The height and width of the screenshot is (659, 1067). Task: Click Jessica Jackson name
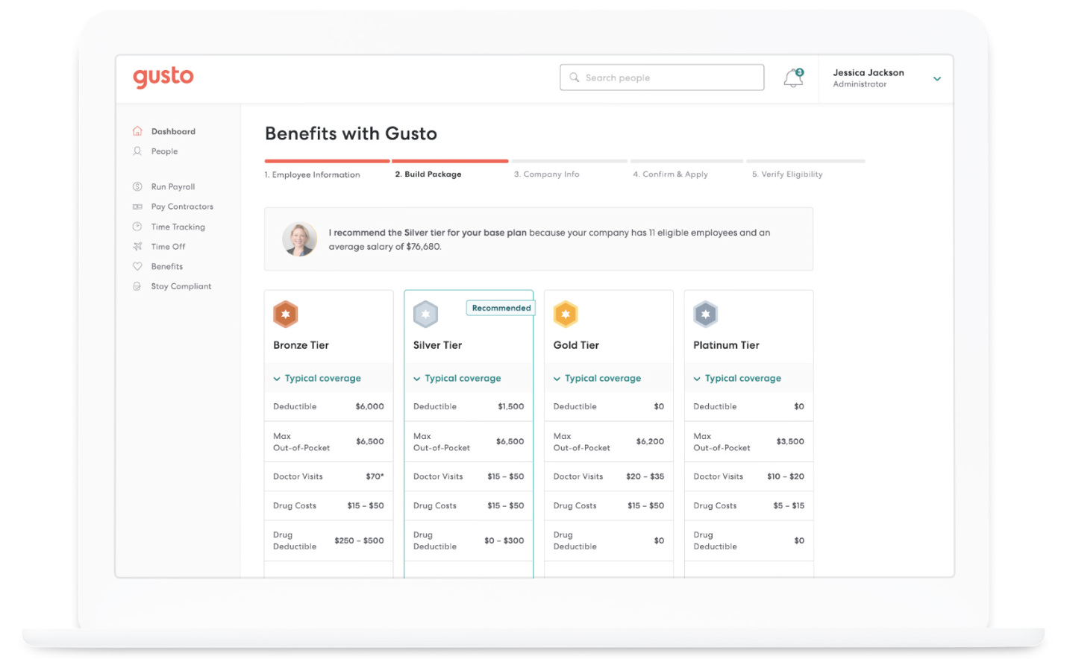pos(869,72)
